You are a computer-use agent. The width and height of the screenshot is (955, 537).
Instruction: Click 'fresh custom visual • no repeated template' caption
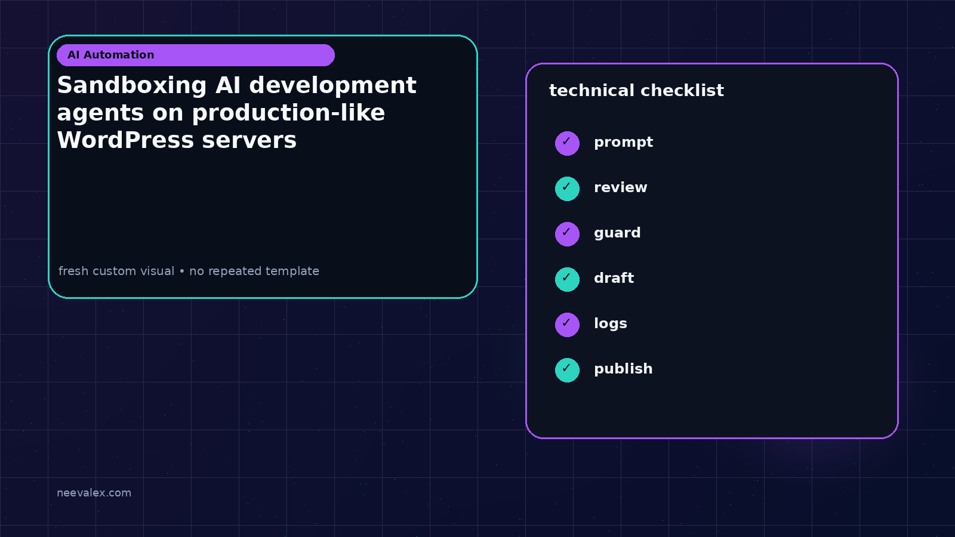tap(189, 271)
